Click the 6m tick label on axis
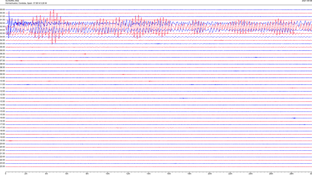The image size is (312, 175). click(x=67, y=174)
